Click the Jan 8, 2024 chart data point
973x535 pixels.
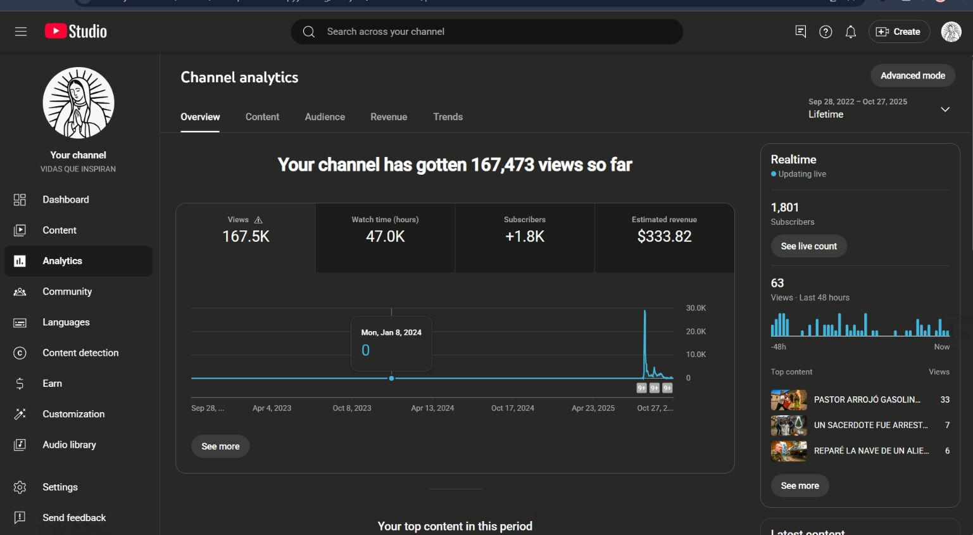click(392, 378)
